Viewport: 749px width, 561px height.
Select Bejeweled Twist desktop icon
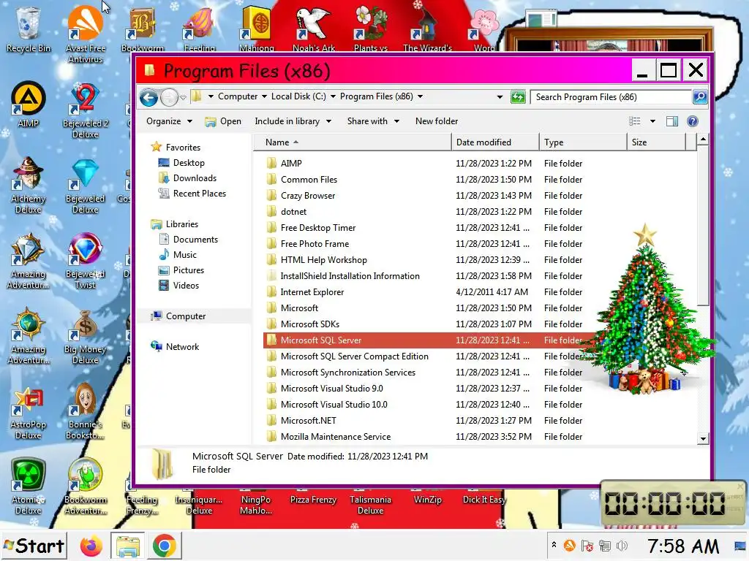click(85, 261)
